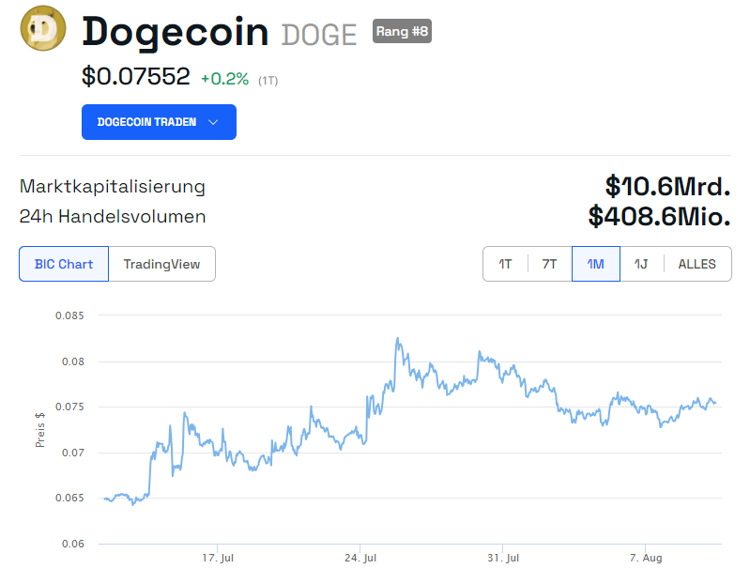Select the 1T time range
This screenshot has height=584, width=750.
(505, 264)
